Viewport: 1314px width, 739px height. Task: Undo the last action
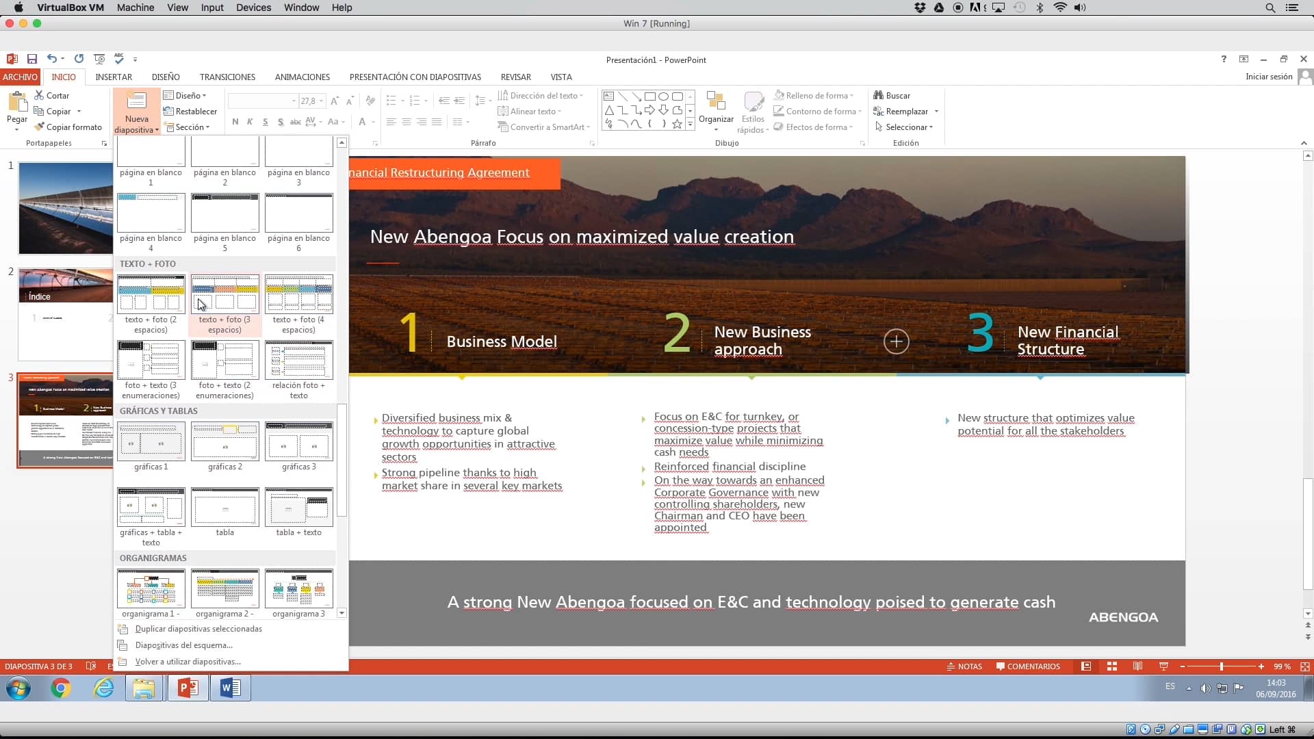pos(52,59)
